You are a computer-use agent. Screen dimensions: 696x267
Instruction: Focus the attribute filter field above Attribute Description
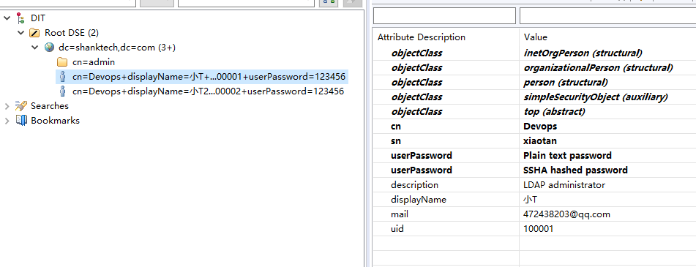444,16
